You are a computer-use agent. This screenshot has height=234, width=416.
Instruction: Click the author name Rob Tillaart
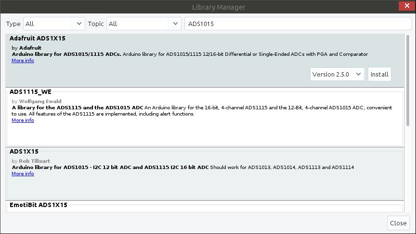point(35,161)
